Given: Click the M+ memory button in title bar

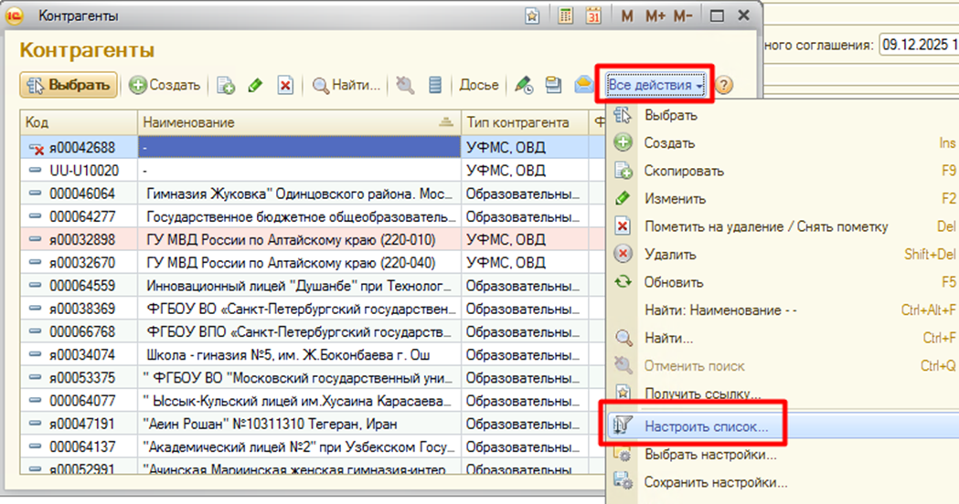Looking at the screenshot, I should [655, 16].
